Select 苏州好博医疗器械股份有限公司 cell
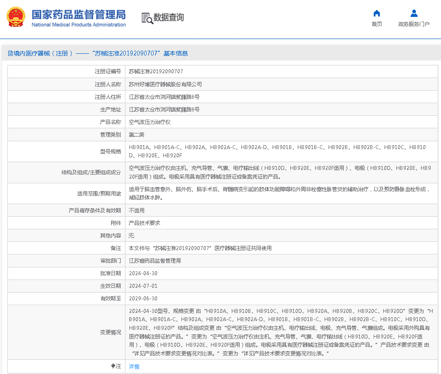 165,84
